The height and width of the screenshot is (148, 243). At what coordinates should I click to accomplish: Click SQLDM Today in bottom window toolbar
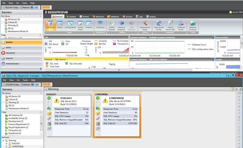[11, 84]
